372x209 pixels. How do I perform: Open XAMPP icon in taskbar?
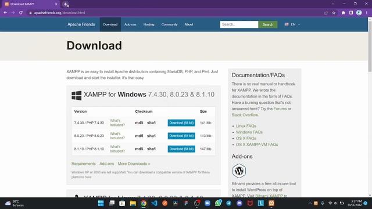[x=271, y=203]
